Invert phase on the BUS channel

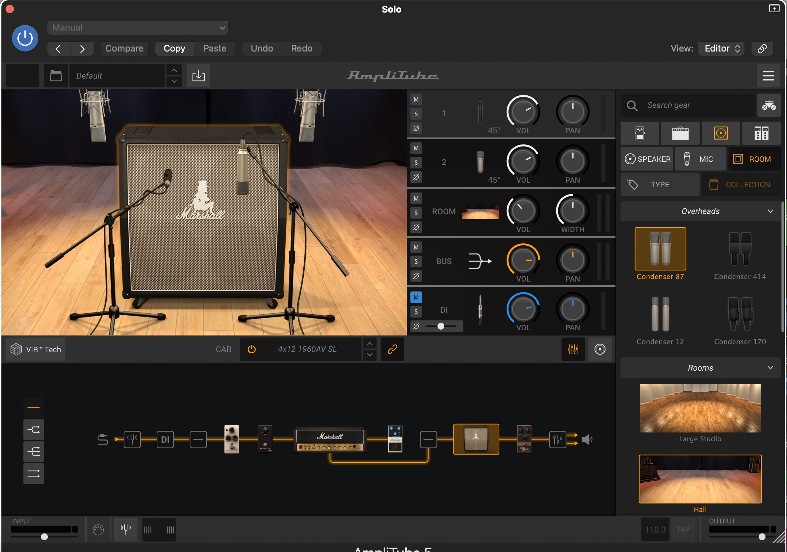pyautogui.click(x=416, y=276)
